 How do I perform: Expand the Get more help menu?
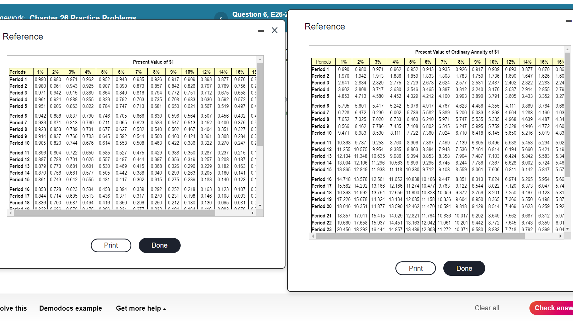click(x=141, y=308)
